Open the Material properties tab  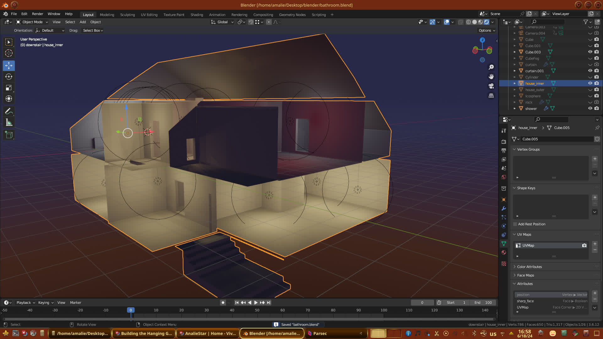504,252
